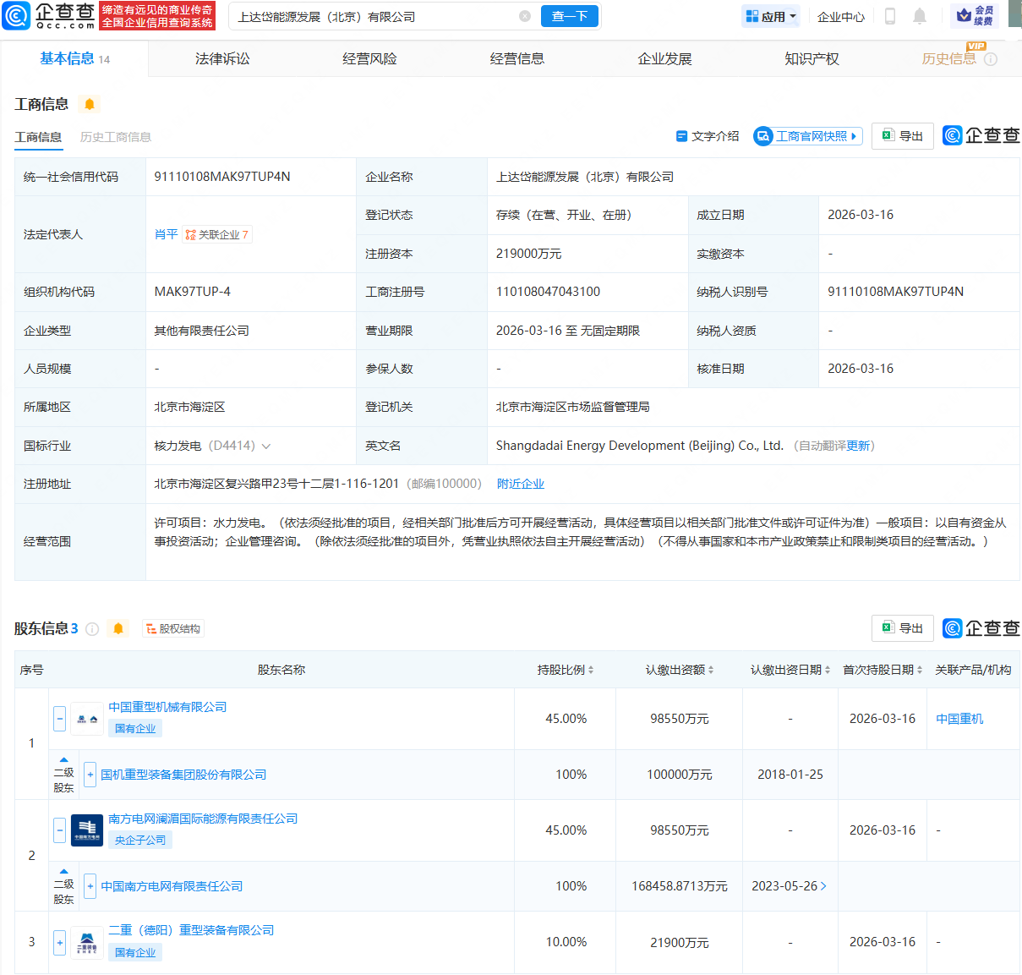Expand the 二重(德阳)重型装备 shareholder row
The height and width of the screenshot is (975, 1022).
(x=60, y=942)
